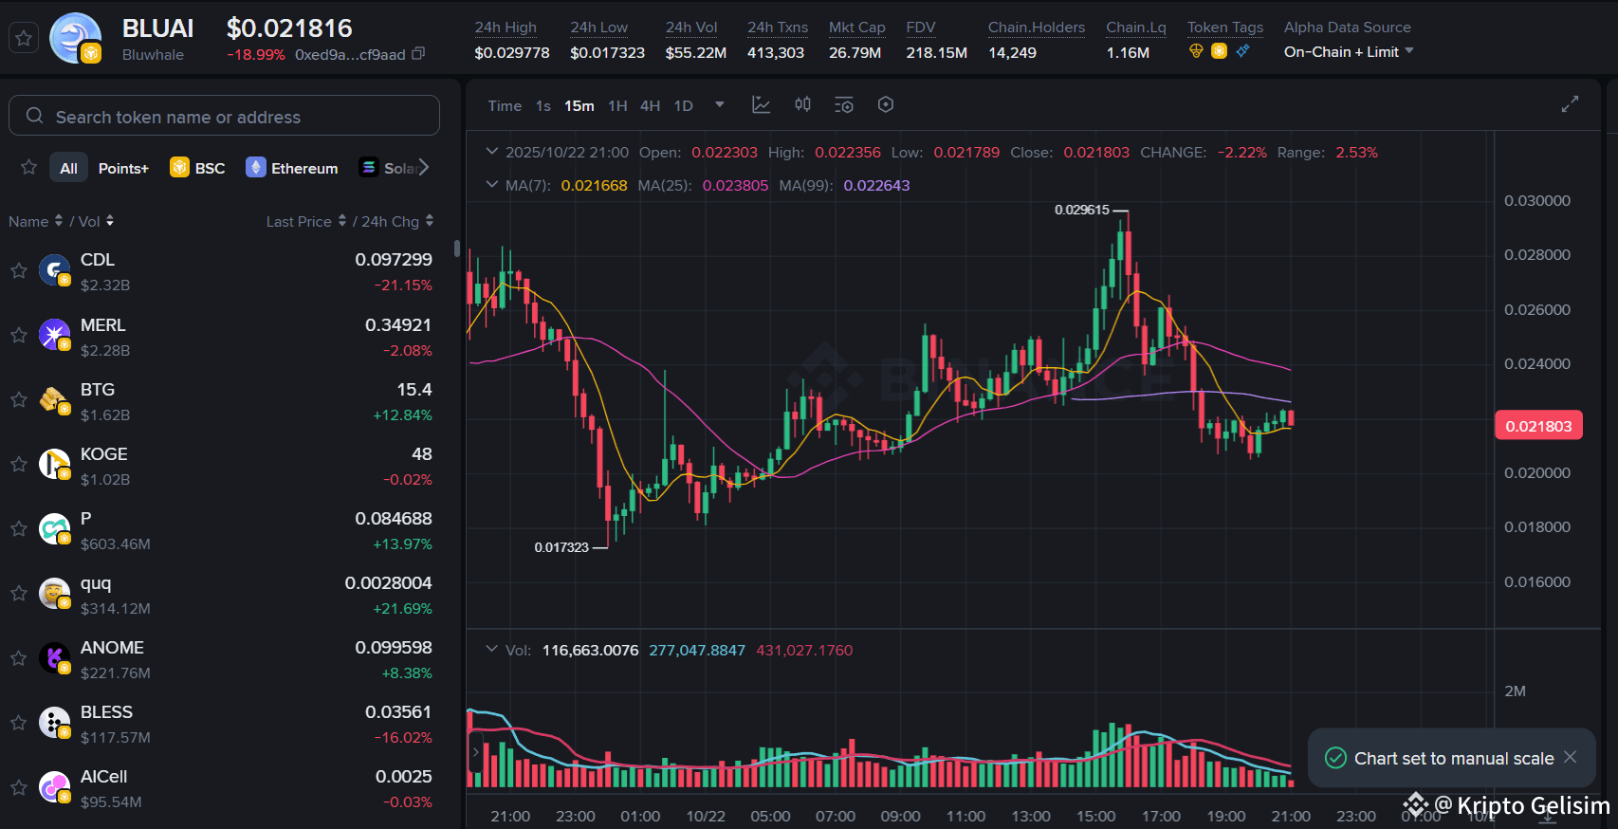Click the search magnifier icon

(x=35, y=116)
